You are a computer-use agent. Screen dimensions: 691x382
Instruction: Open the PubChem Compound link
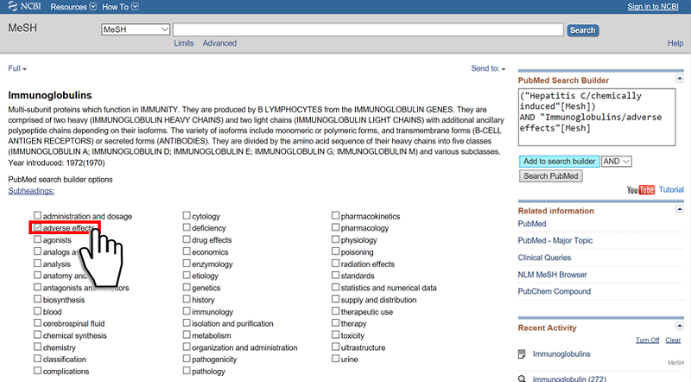554,291
